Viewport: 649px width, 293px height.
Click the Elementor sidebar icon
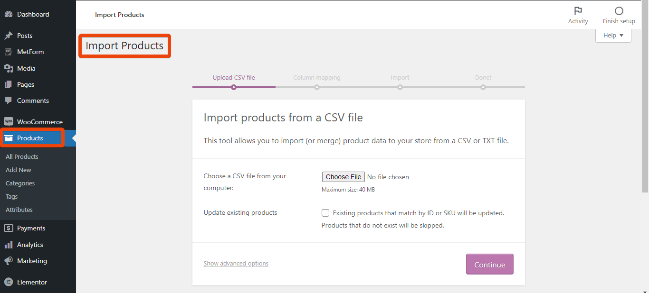click(9, 282)
